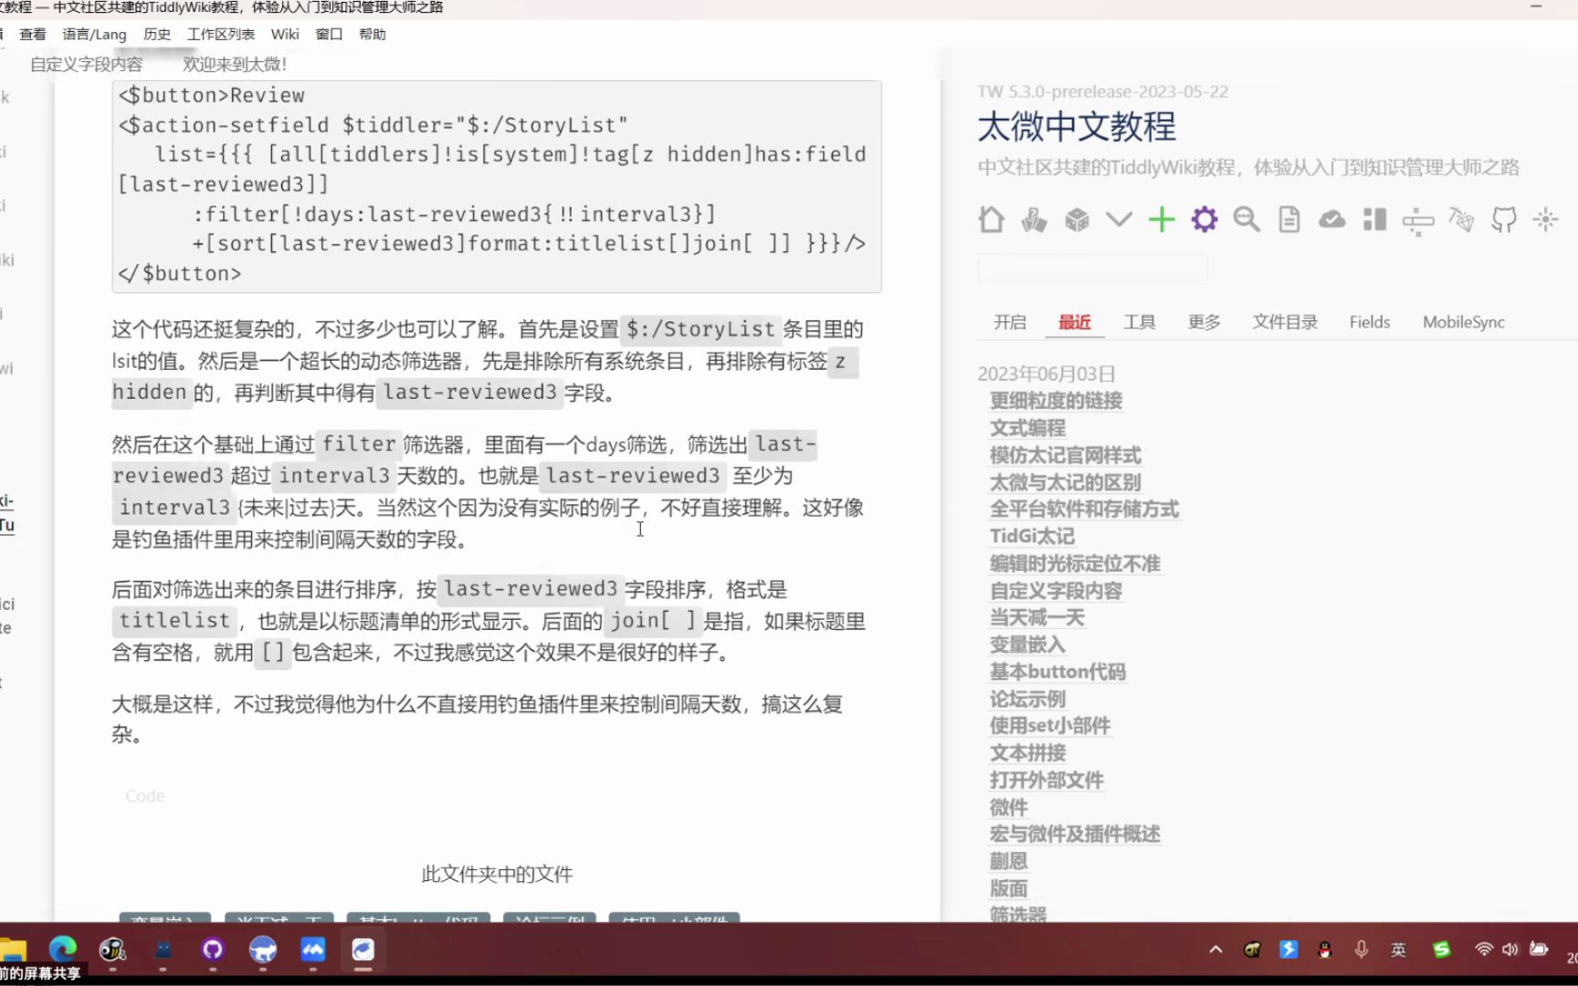1578x986 pixels.
Task: Open the 打开外部文件 link
Action: 1047,780
